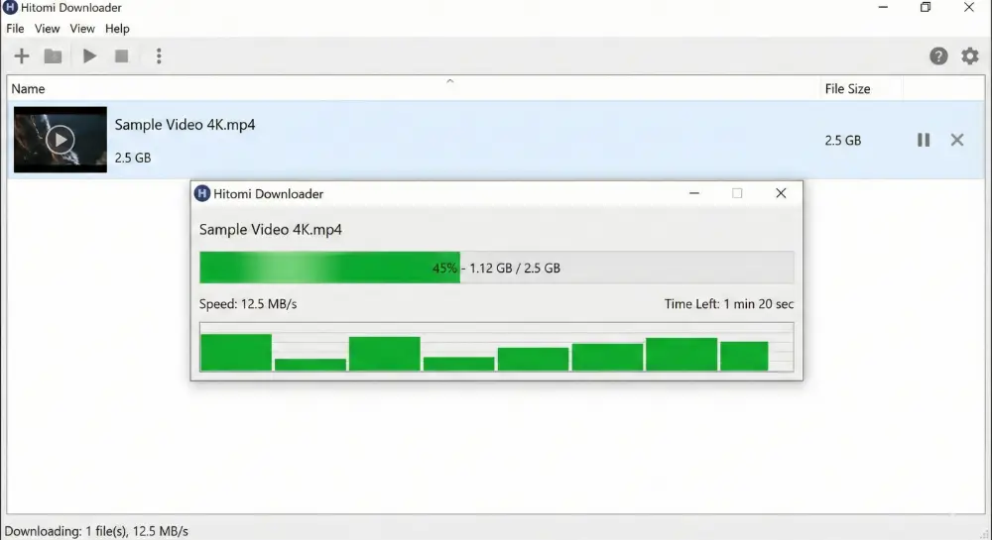This screenshot has height=540, width=992.
Task: Close the progress dialog window
Action: click(781, 193)
